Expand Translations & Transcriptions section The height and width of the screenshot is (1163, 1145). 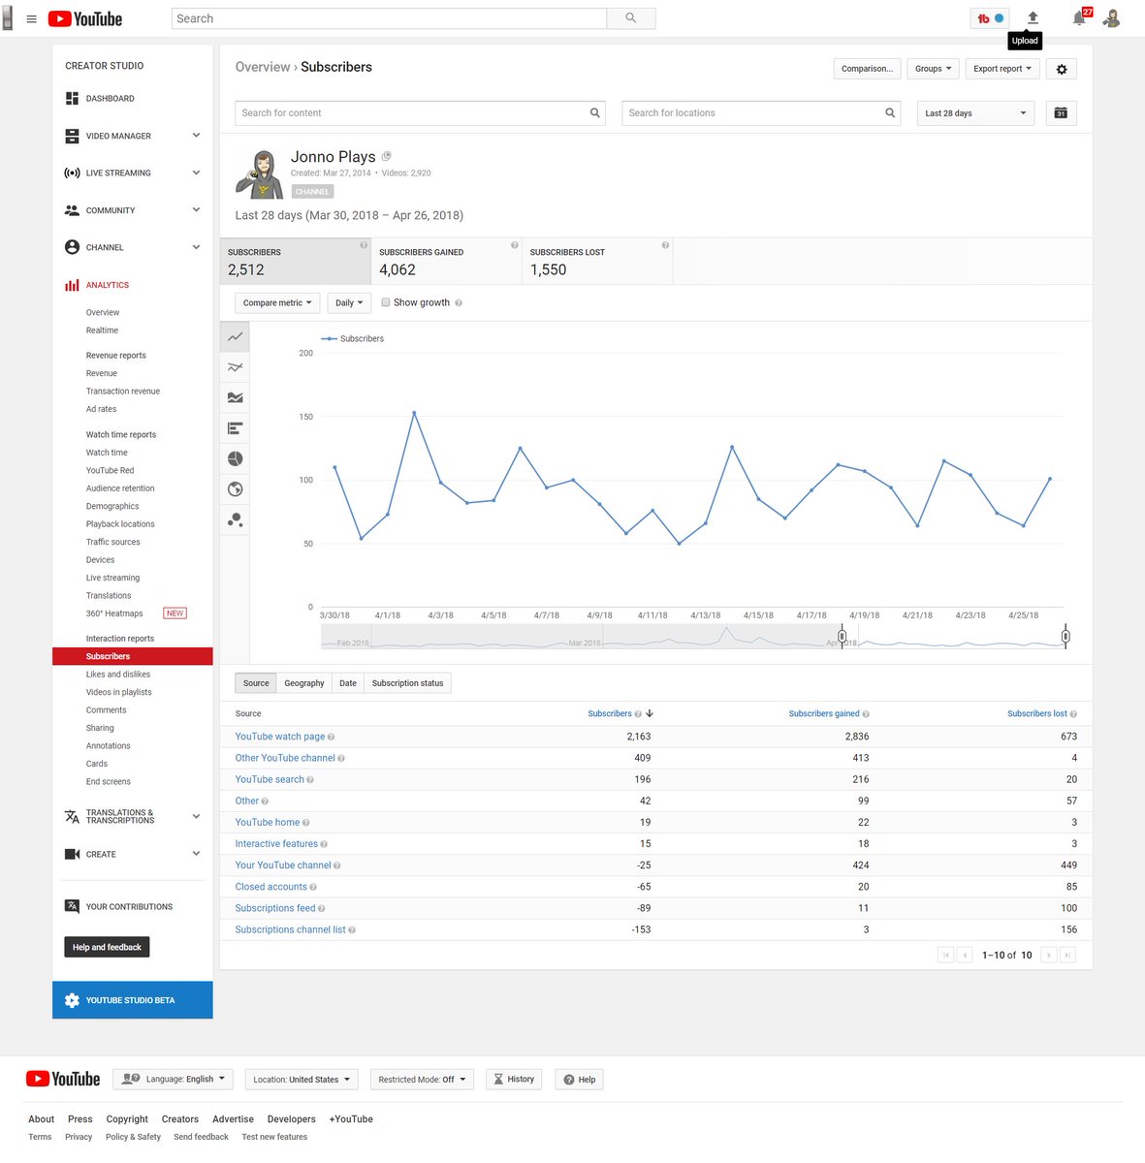[196, 816]
